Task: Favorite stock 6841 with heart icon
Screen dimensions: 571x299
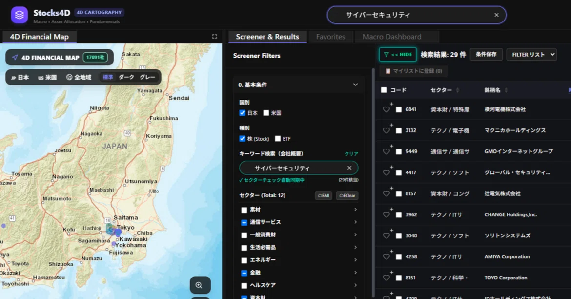Action: [x=387, y=109]
